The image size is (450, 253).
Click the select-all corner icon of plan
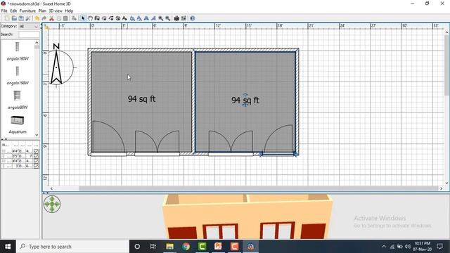click(x=46, y=27)
